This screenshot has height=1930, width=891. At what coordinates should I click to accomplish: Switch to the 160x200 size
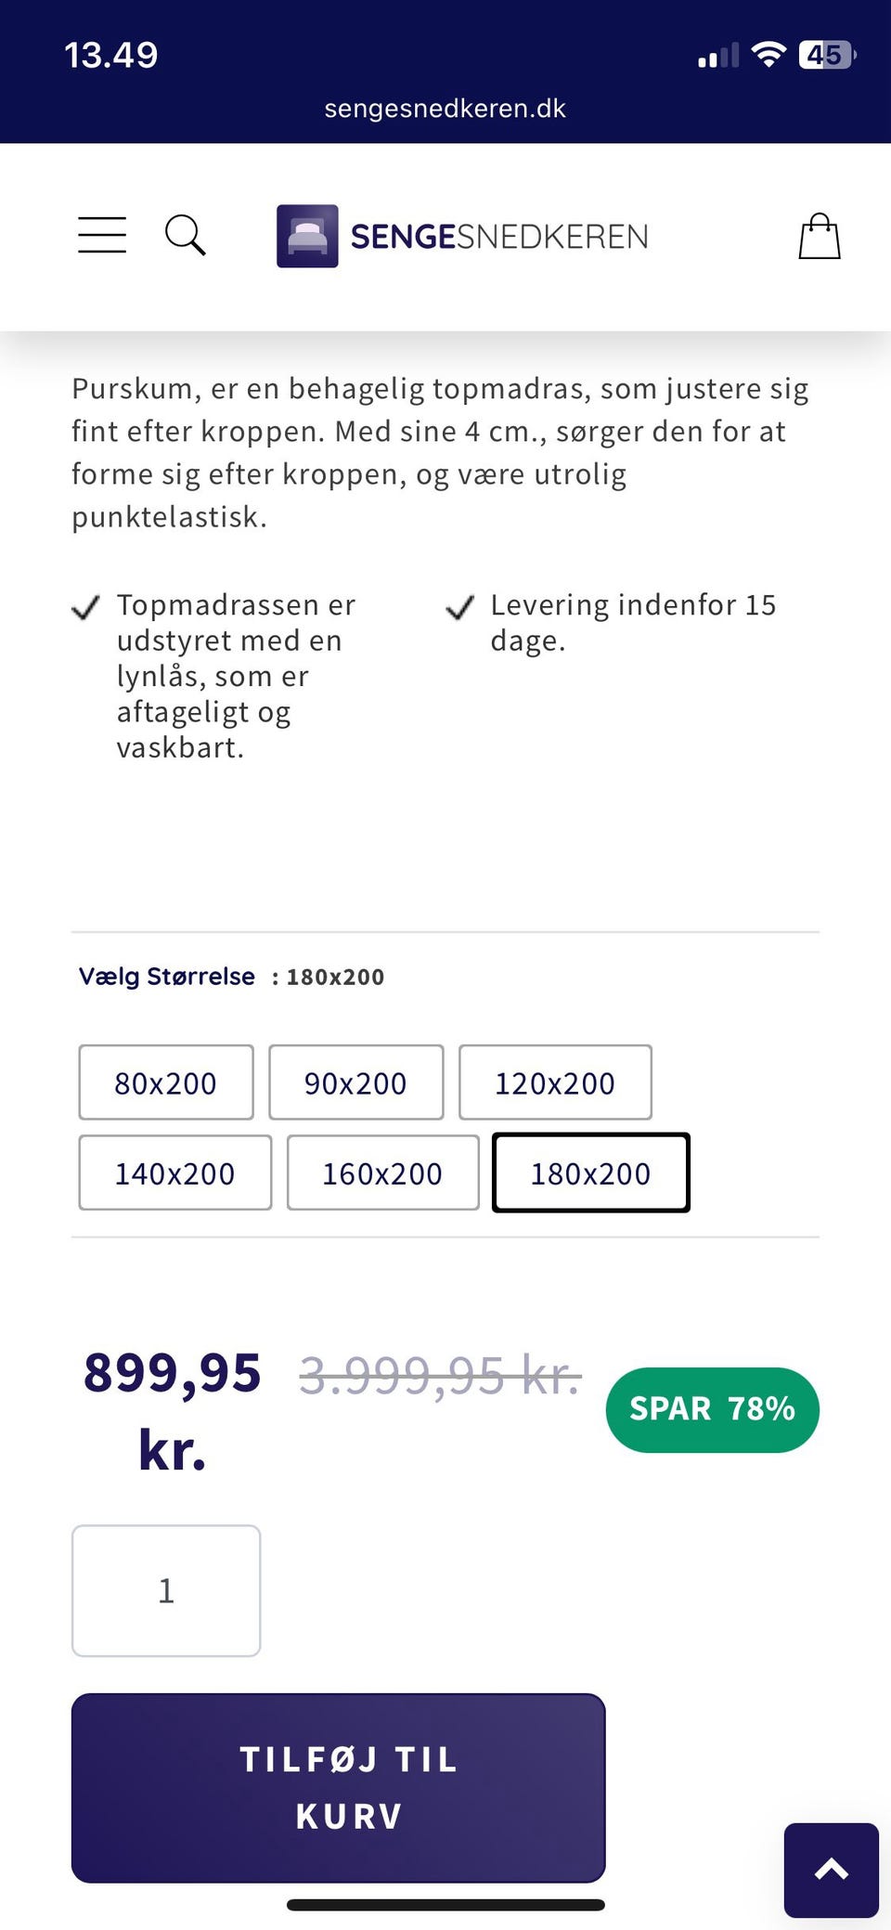(x=382, y=1172)
